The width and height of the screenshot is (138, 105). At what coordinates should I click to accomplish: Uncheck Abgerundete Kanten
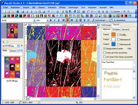(105, 48)
